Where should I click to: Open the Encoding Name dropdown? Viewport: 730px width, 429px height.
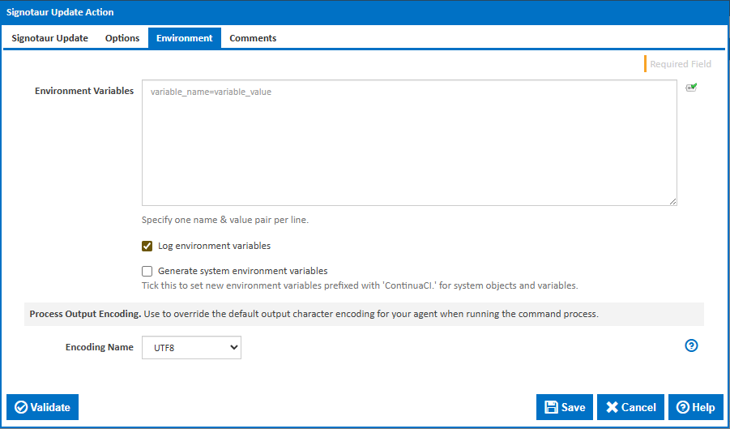(191, 348)
